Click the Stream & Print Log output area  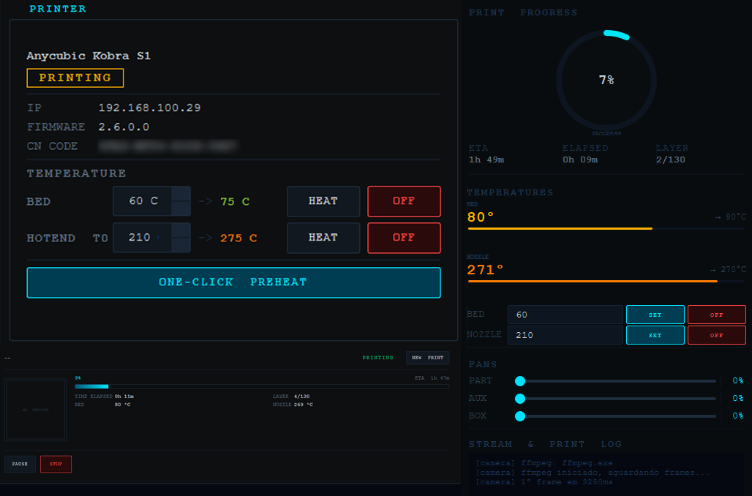606,472
